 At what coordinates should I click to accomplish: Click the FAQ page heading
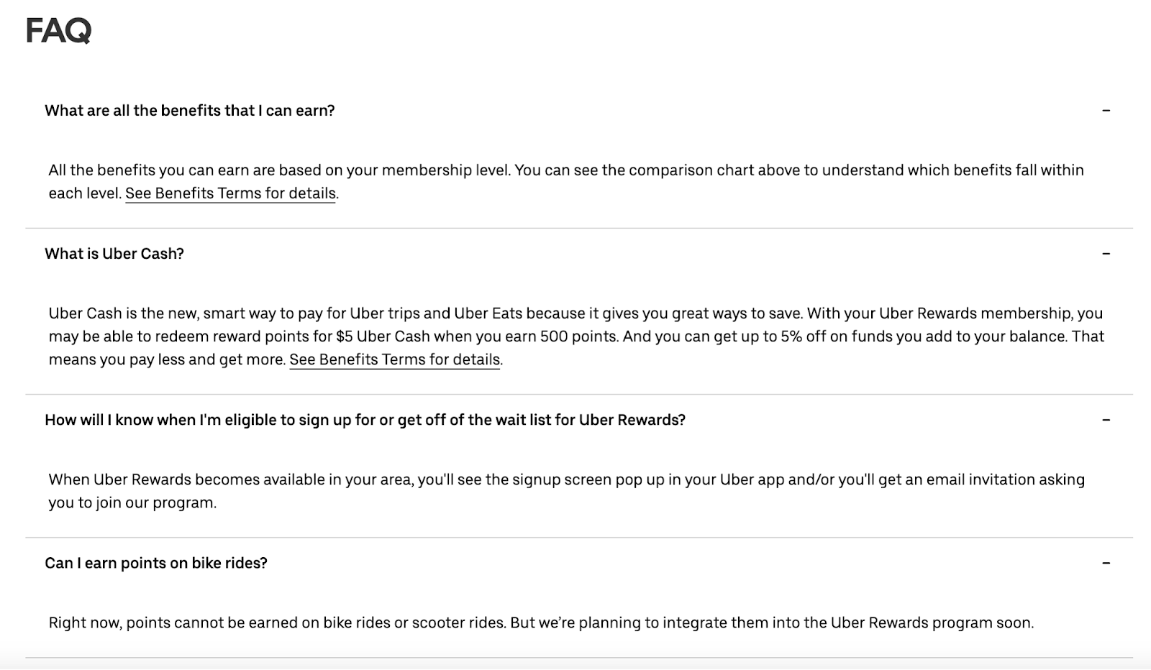point(59,31)
